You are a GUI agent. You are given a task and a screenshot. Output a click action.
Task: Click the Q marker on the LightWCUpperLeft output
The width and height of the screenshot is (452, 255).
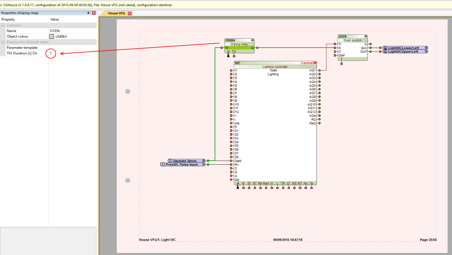(x=385, y=51)
